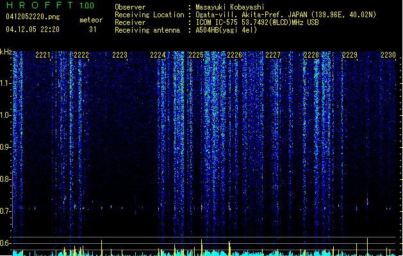The image size is (403, 256).
Task: Click the Receiving antenna label
Action: [147, 30]
